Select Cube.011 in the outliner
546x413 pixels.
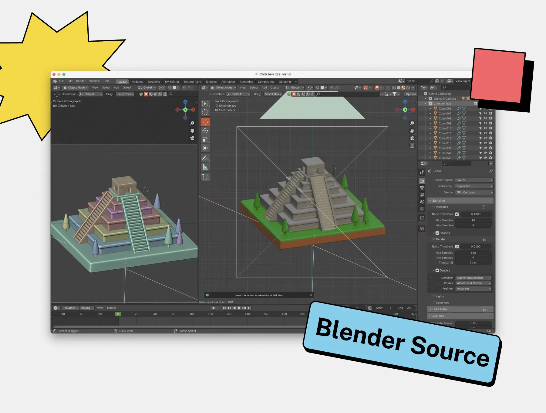(x=445, y=133)
